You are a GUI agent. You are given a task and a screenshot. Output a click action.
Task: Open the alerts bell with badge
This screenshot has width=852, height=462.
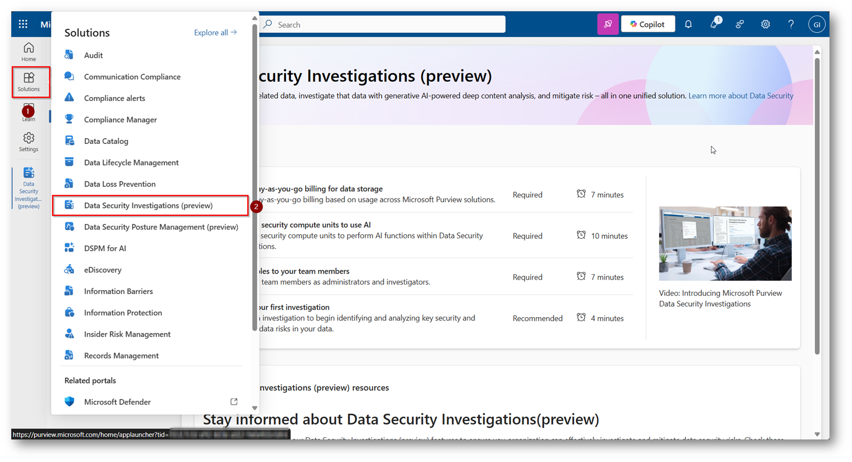(x=715, y=24)
